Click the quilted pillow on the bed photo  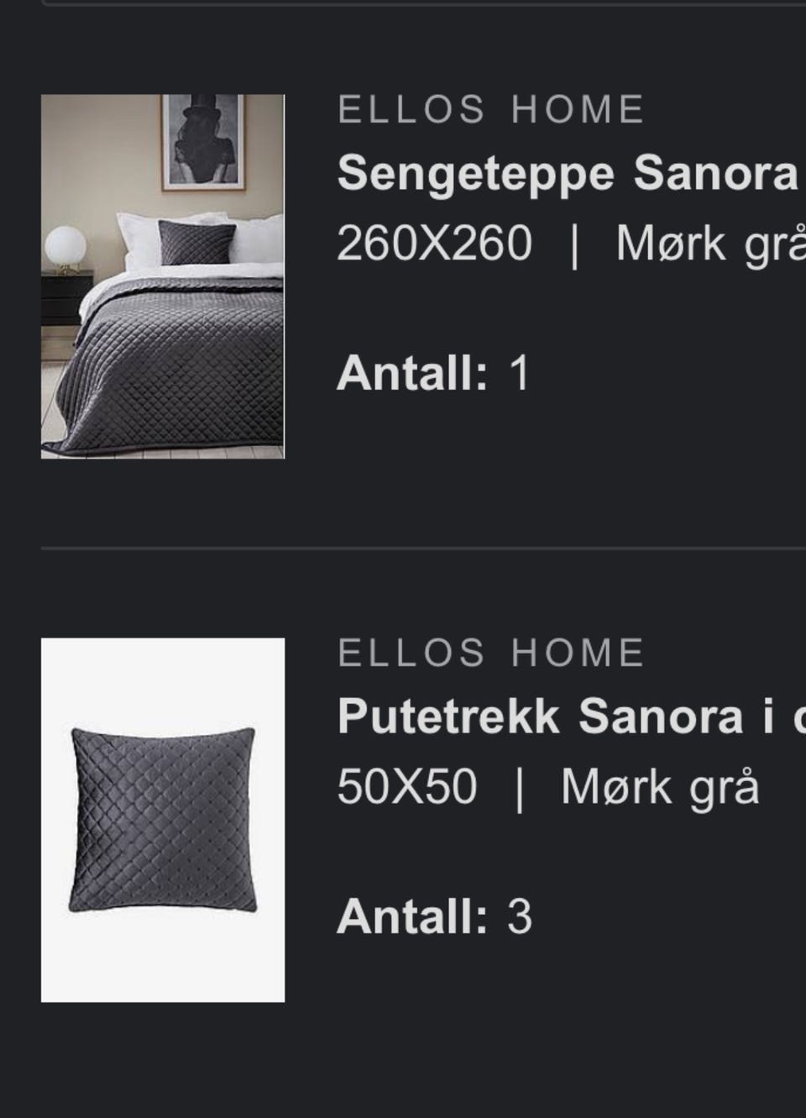[x=196, y=242]
